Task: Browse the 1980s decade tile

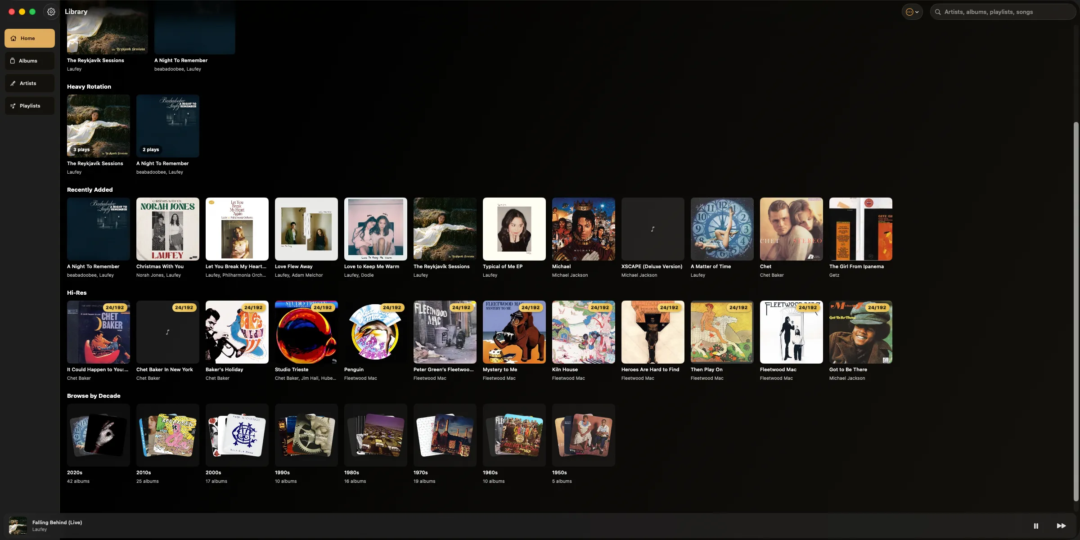Action: pyautogui.click(x=376, y=435)
